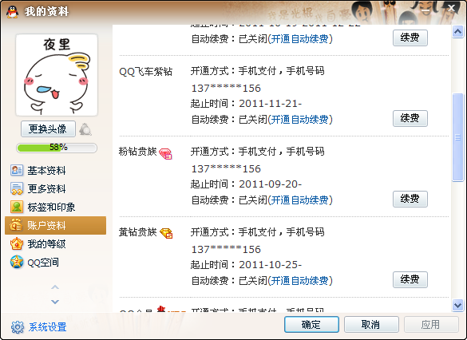Click the scrollbar down arrow

(x=457, y=305)
